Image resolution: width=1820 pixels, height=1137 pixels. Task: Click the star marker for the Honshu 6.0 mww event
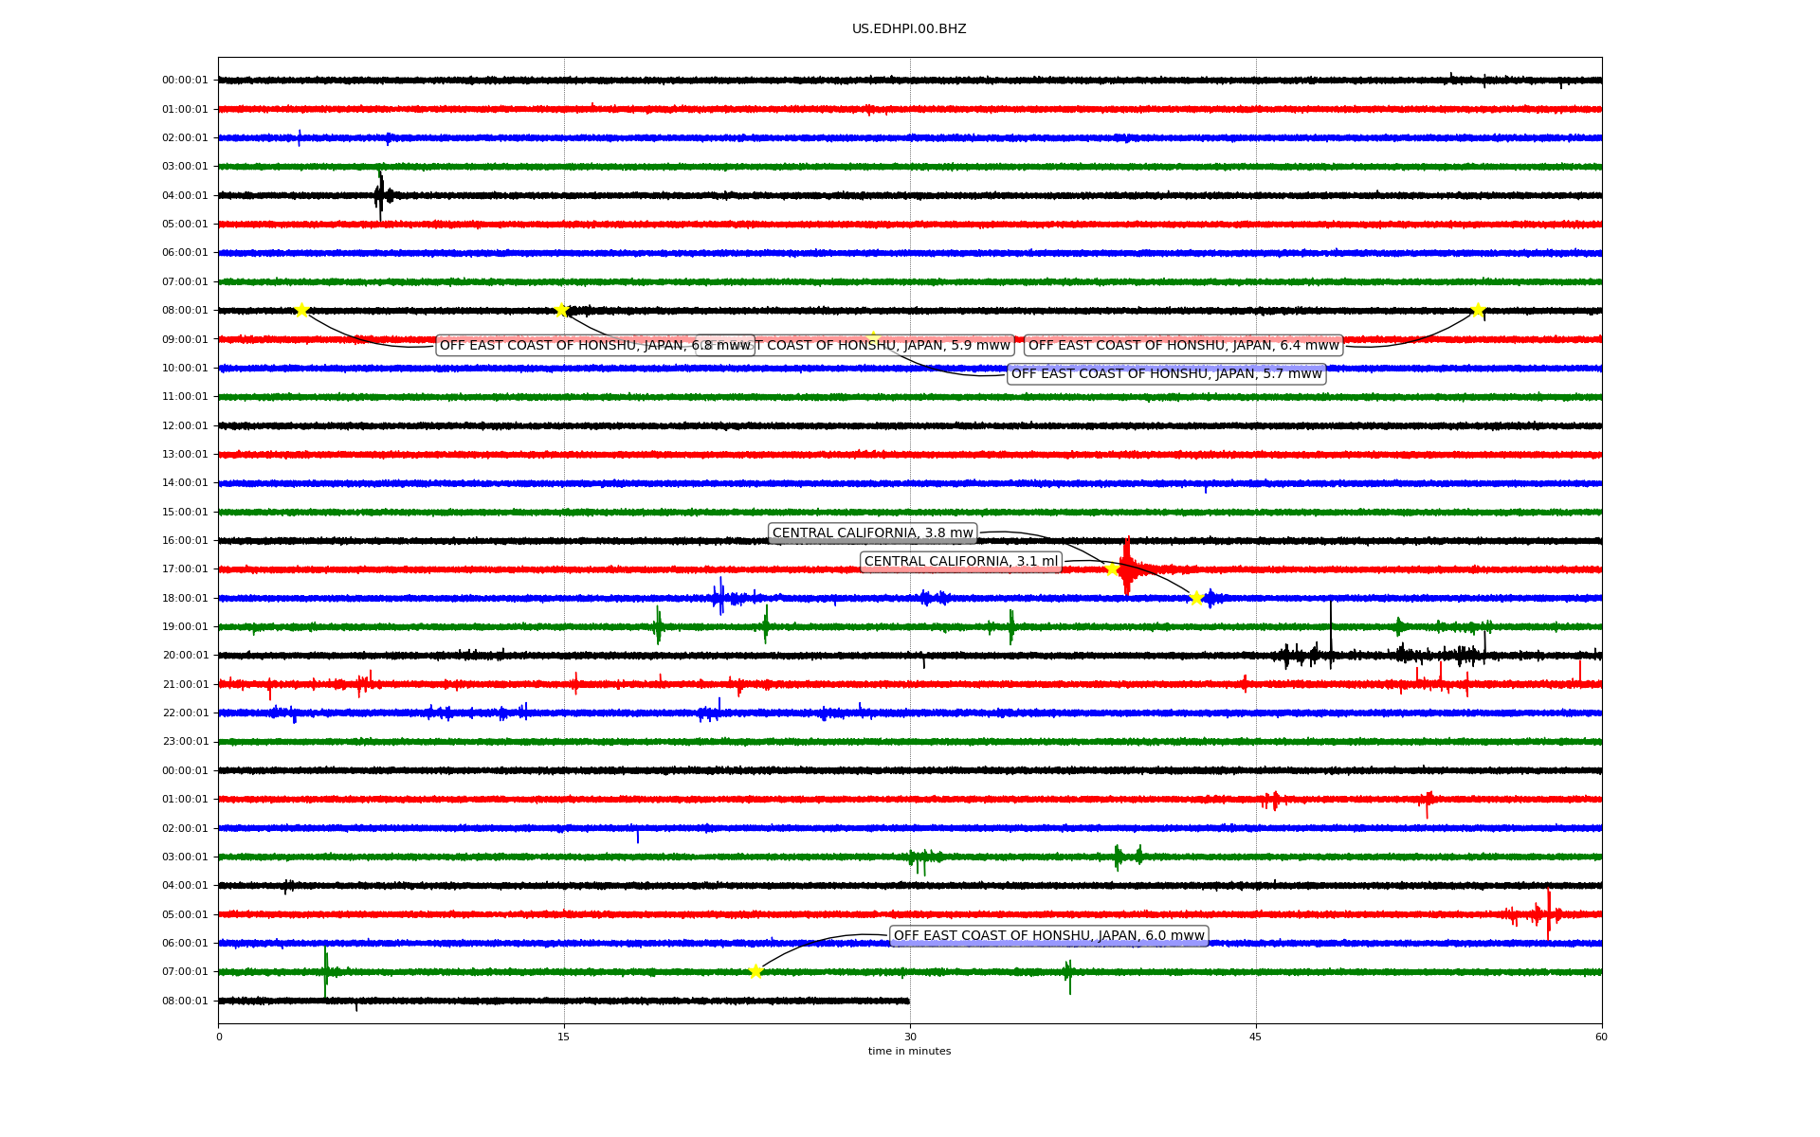coord(755,970)
